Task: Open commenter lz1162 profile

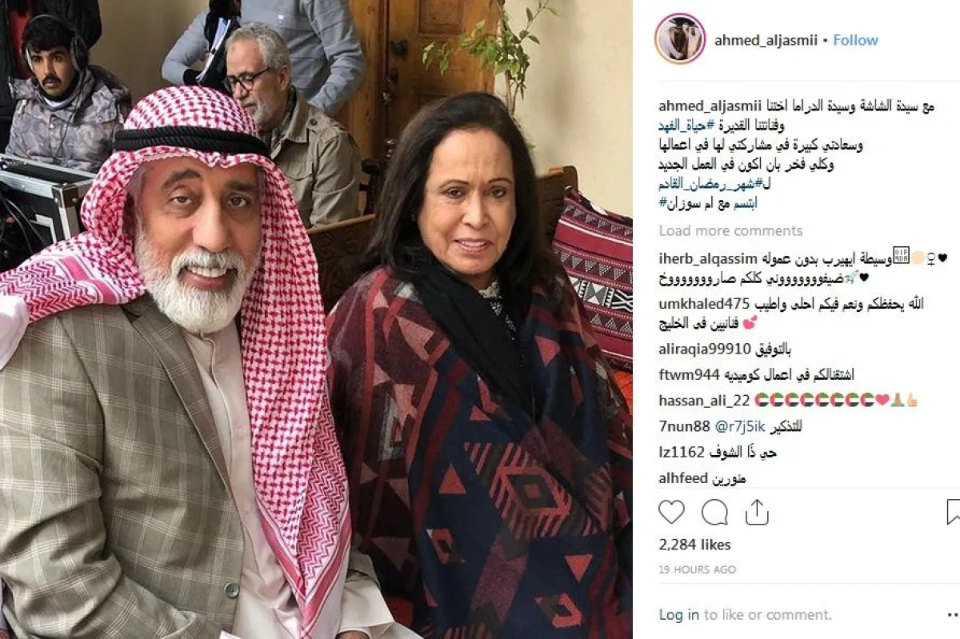Action: 682,453
